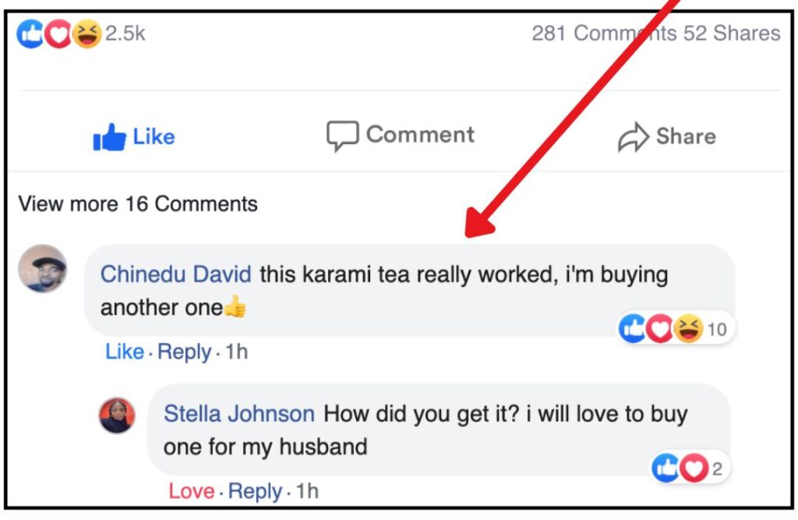Click the Comment speech bubble icon

point(342,136)
